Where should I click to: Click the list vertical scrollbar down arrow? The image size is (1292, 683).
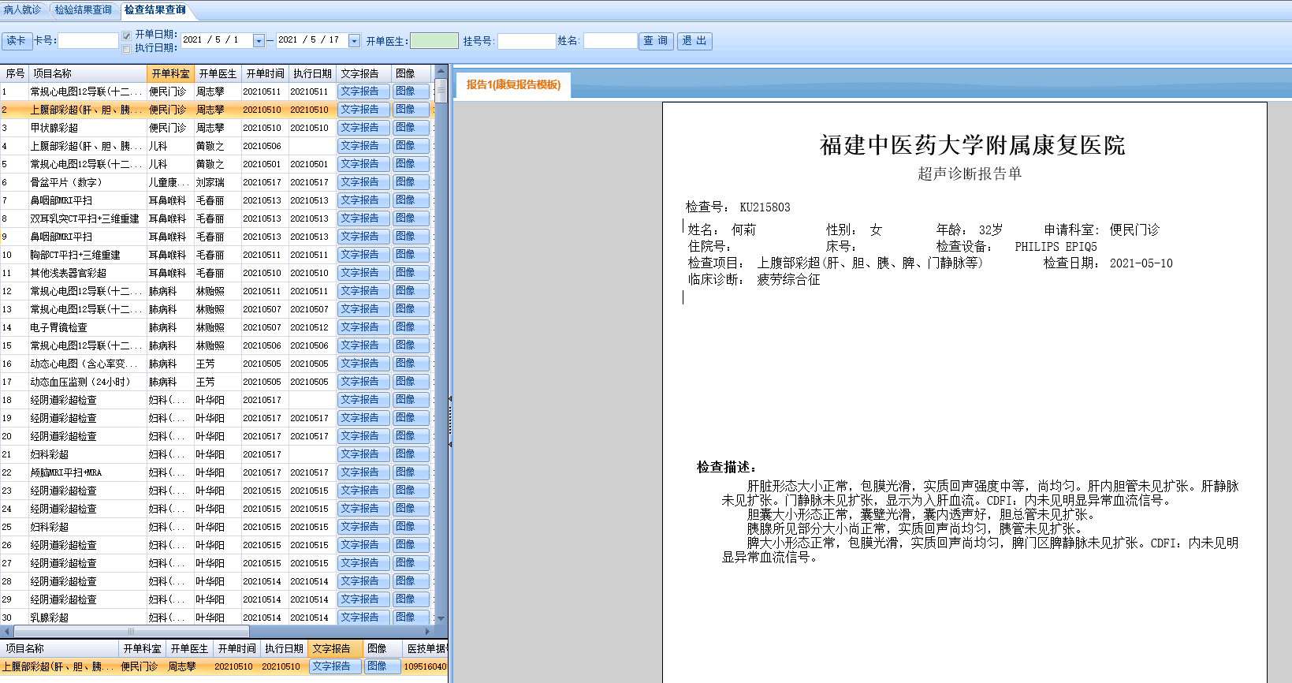(441, 618)
